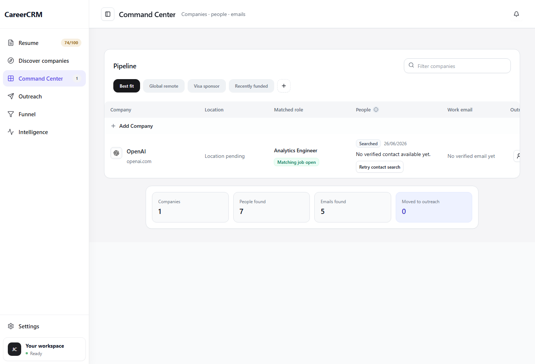Viewport: 535px width, 364px height.
Task: Click the No verified email yet text
Action: [x=471, y=156]
